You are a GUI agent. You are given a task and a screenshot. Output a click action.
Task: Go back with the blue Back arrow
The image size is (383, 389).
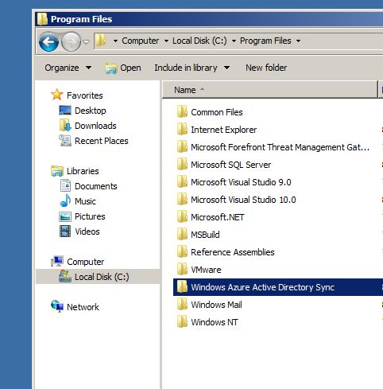pyautogui.click(x=48, y=41)
